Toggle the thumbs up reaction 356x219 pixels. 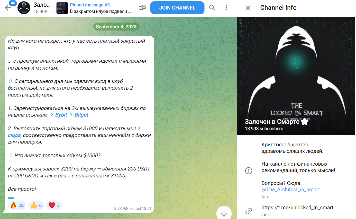pos(36,205)
